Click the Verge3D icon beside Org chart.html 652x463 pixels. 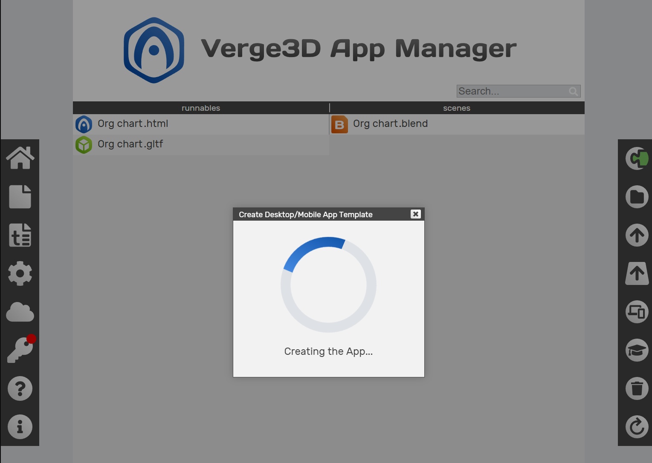pos(84,124)
